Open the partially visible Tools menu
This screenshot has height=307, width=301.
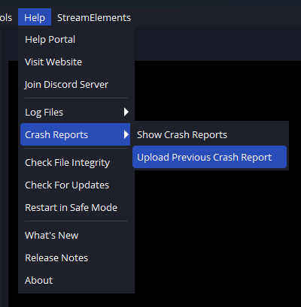(6, 17)
